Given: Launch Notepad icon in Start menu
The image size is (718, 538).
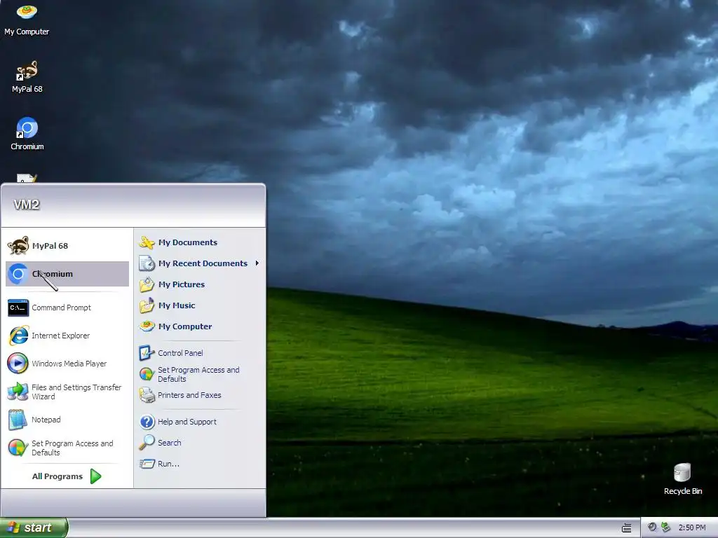Looking at the screenshot, I should [18, 420].
